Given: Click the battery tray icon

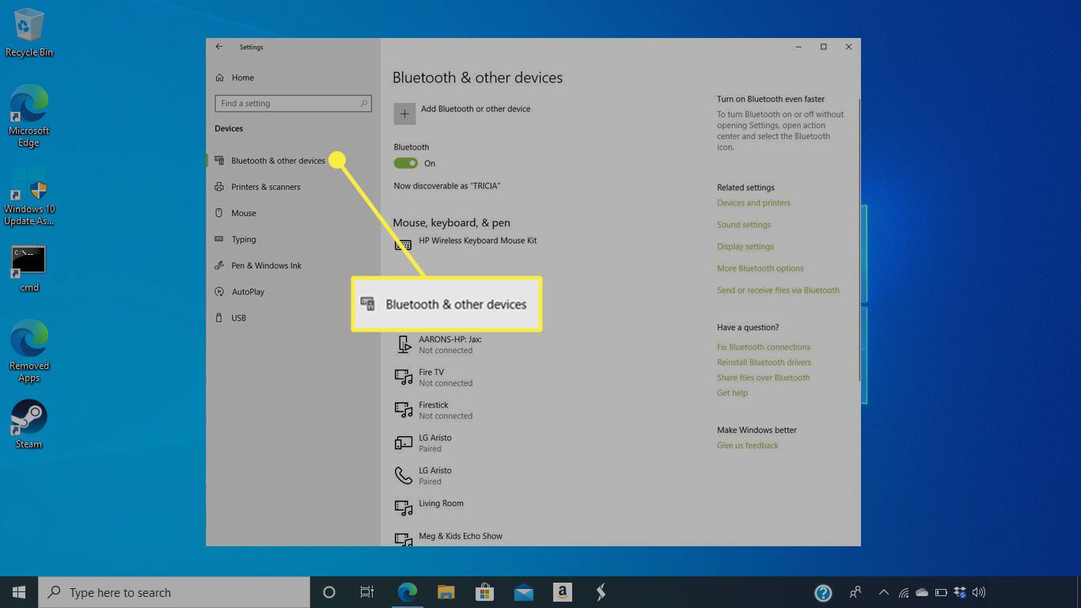Looking at the screenshot, I should [x=941, y=592].
